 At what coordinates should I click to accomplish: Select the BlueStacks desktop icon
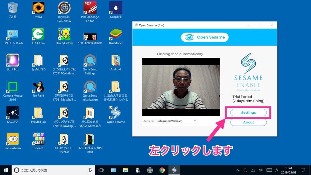pyautogui.click(x=116, y=36)
